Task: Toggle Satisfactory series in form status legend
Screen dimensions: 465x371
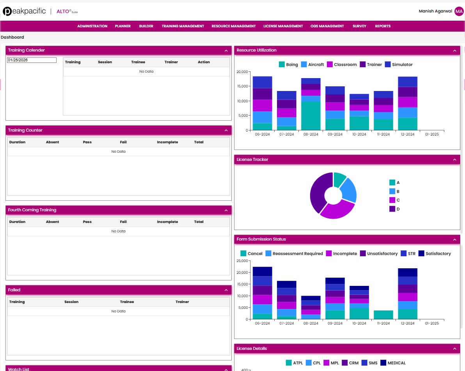Action: click(434, 253)
